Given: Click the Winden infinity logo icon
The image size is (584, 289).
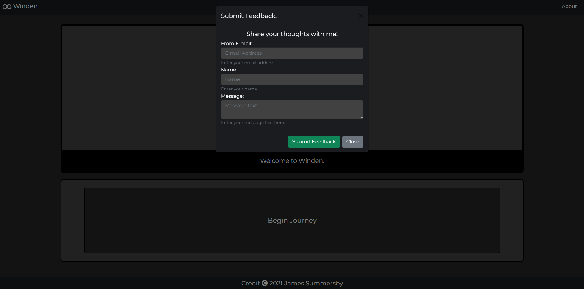Looking at the screenshot, I should coord(7,6).
